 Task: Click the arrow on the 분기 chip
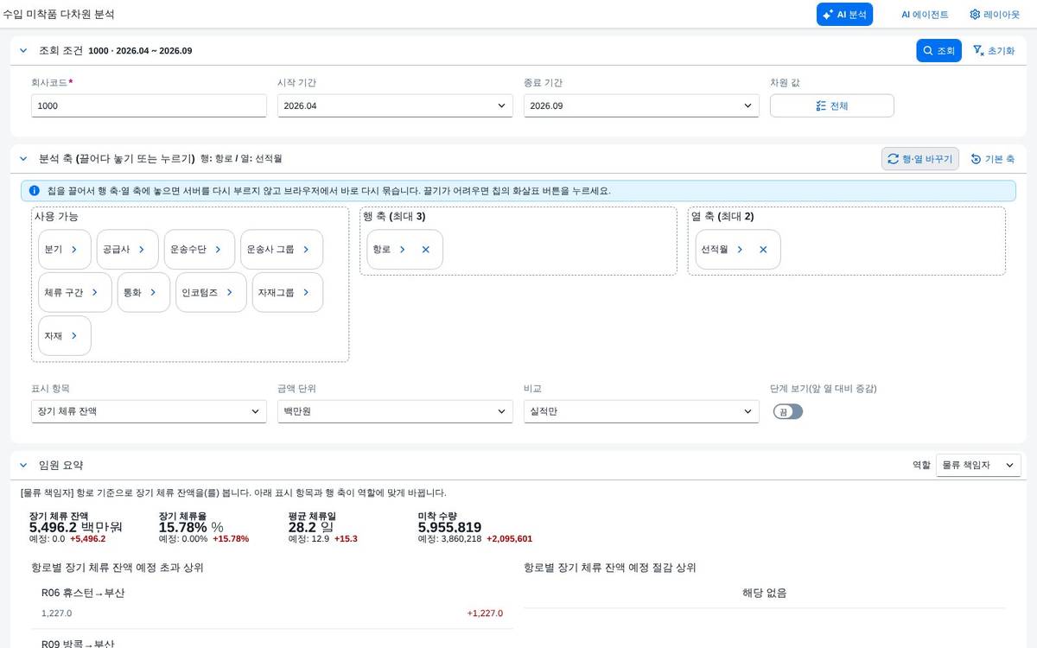[x=74, y=249]
